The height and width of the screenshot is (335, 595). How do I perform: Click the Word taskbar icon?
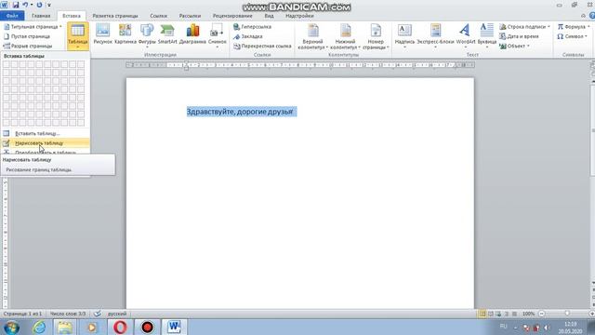(174, 327)
